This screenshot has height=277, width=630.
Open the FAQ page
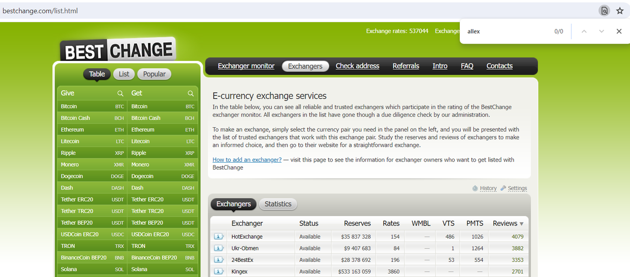(x=467, y=66)
